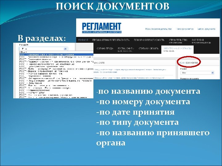Viewport: 222px width, 166px height.
Task: Select ГОСТ Горное дело и полезные ископаемые option
Action: click(56, 64)
